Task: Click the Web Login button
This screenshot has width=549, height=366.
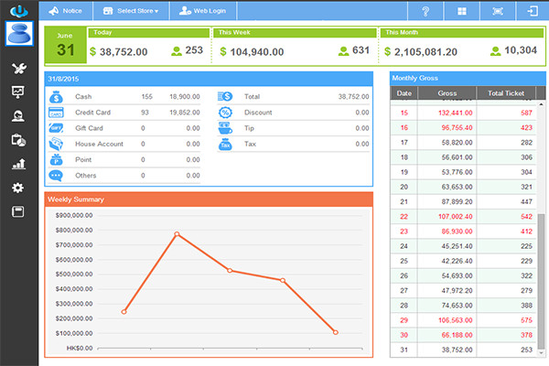Action: 201,12
